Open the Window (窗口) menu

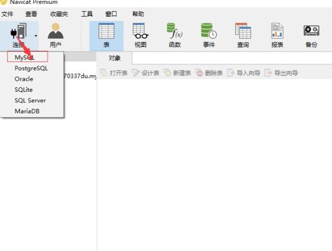pos(111,14)
